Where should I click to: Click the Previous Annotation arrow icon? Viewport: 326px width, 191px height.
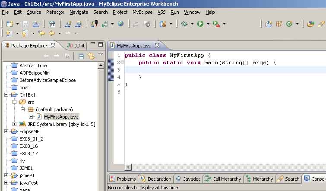click(25, 33)
